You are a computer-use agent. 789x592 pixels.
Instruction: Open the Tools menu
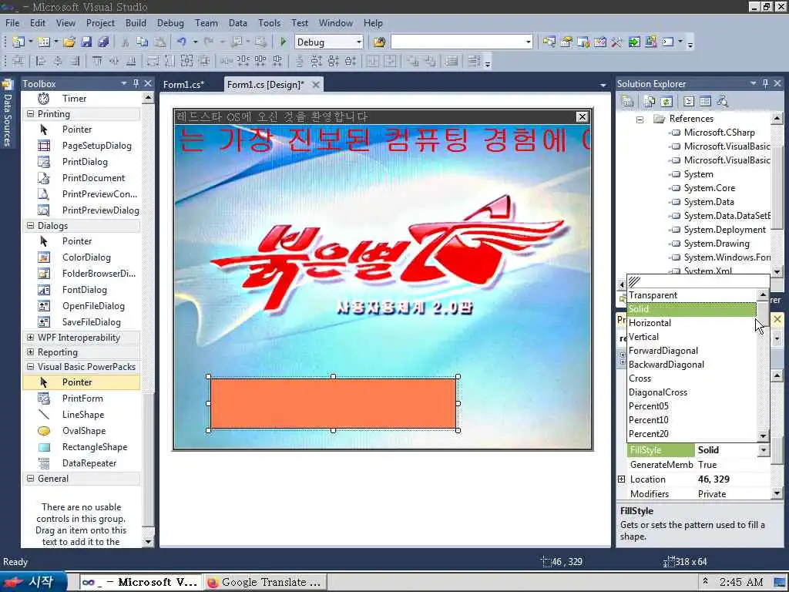pos(269,23)
